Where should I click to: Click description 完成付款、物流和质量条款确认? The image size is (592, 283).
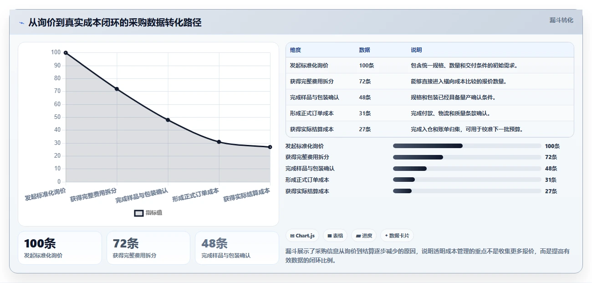[x=450, y=113]
